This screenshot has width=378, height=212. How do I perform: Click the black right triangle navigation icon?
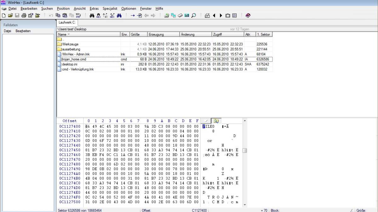221,15
